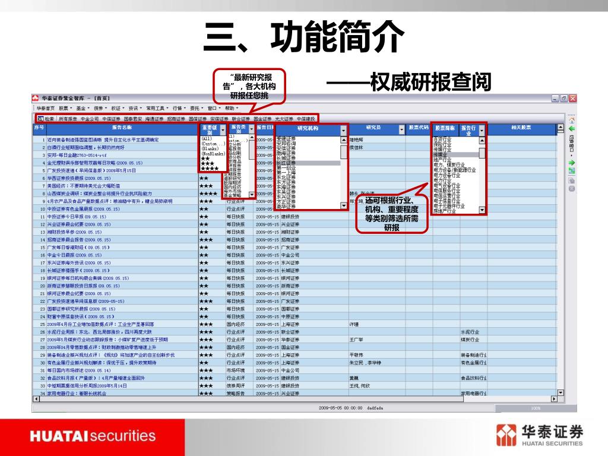The height and width of the screenshot is (456, 608).
Task: Open the 基金 menu
Action: coord(83,108)
